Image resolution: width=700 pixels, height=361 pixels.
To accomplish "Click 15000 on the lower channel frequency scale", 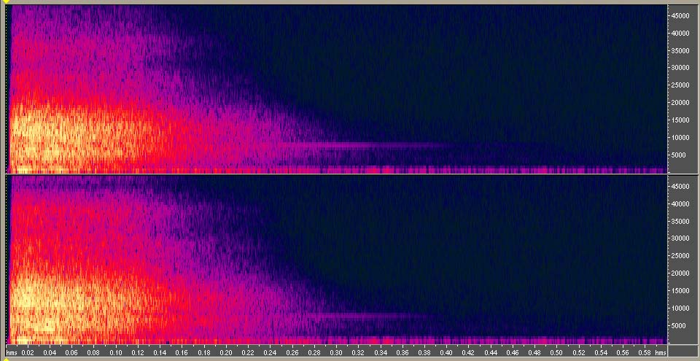I will click(x=680, y=291).
